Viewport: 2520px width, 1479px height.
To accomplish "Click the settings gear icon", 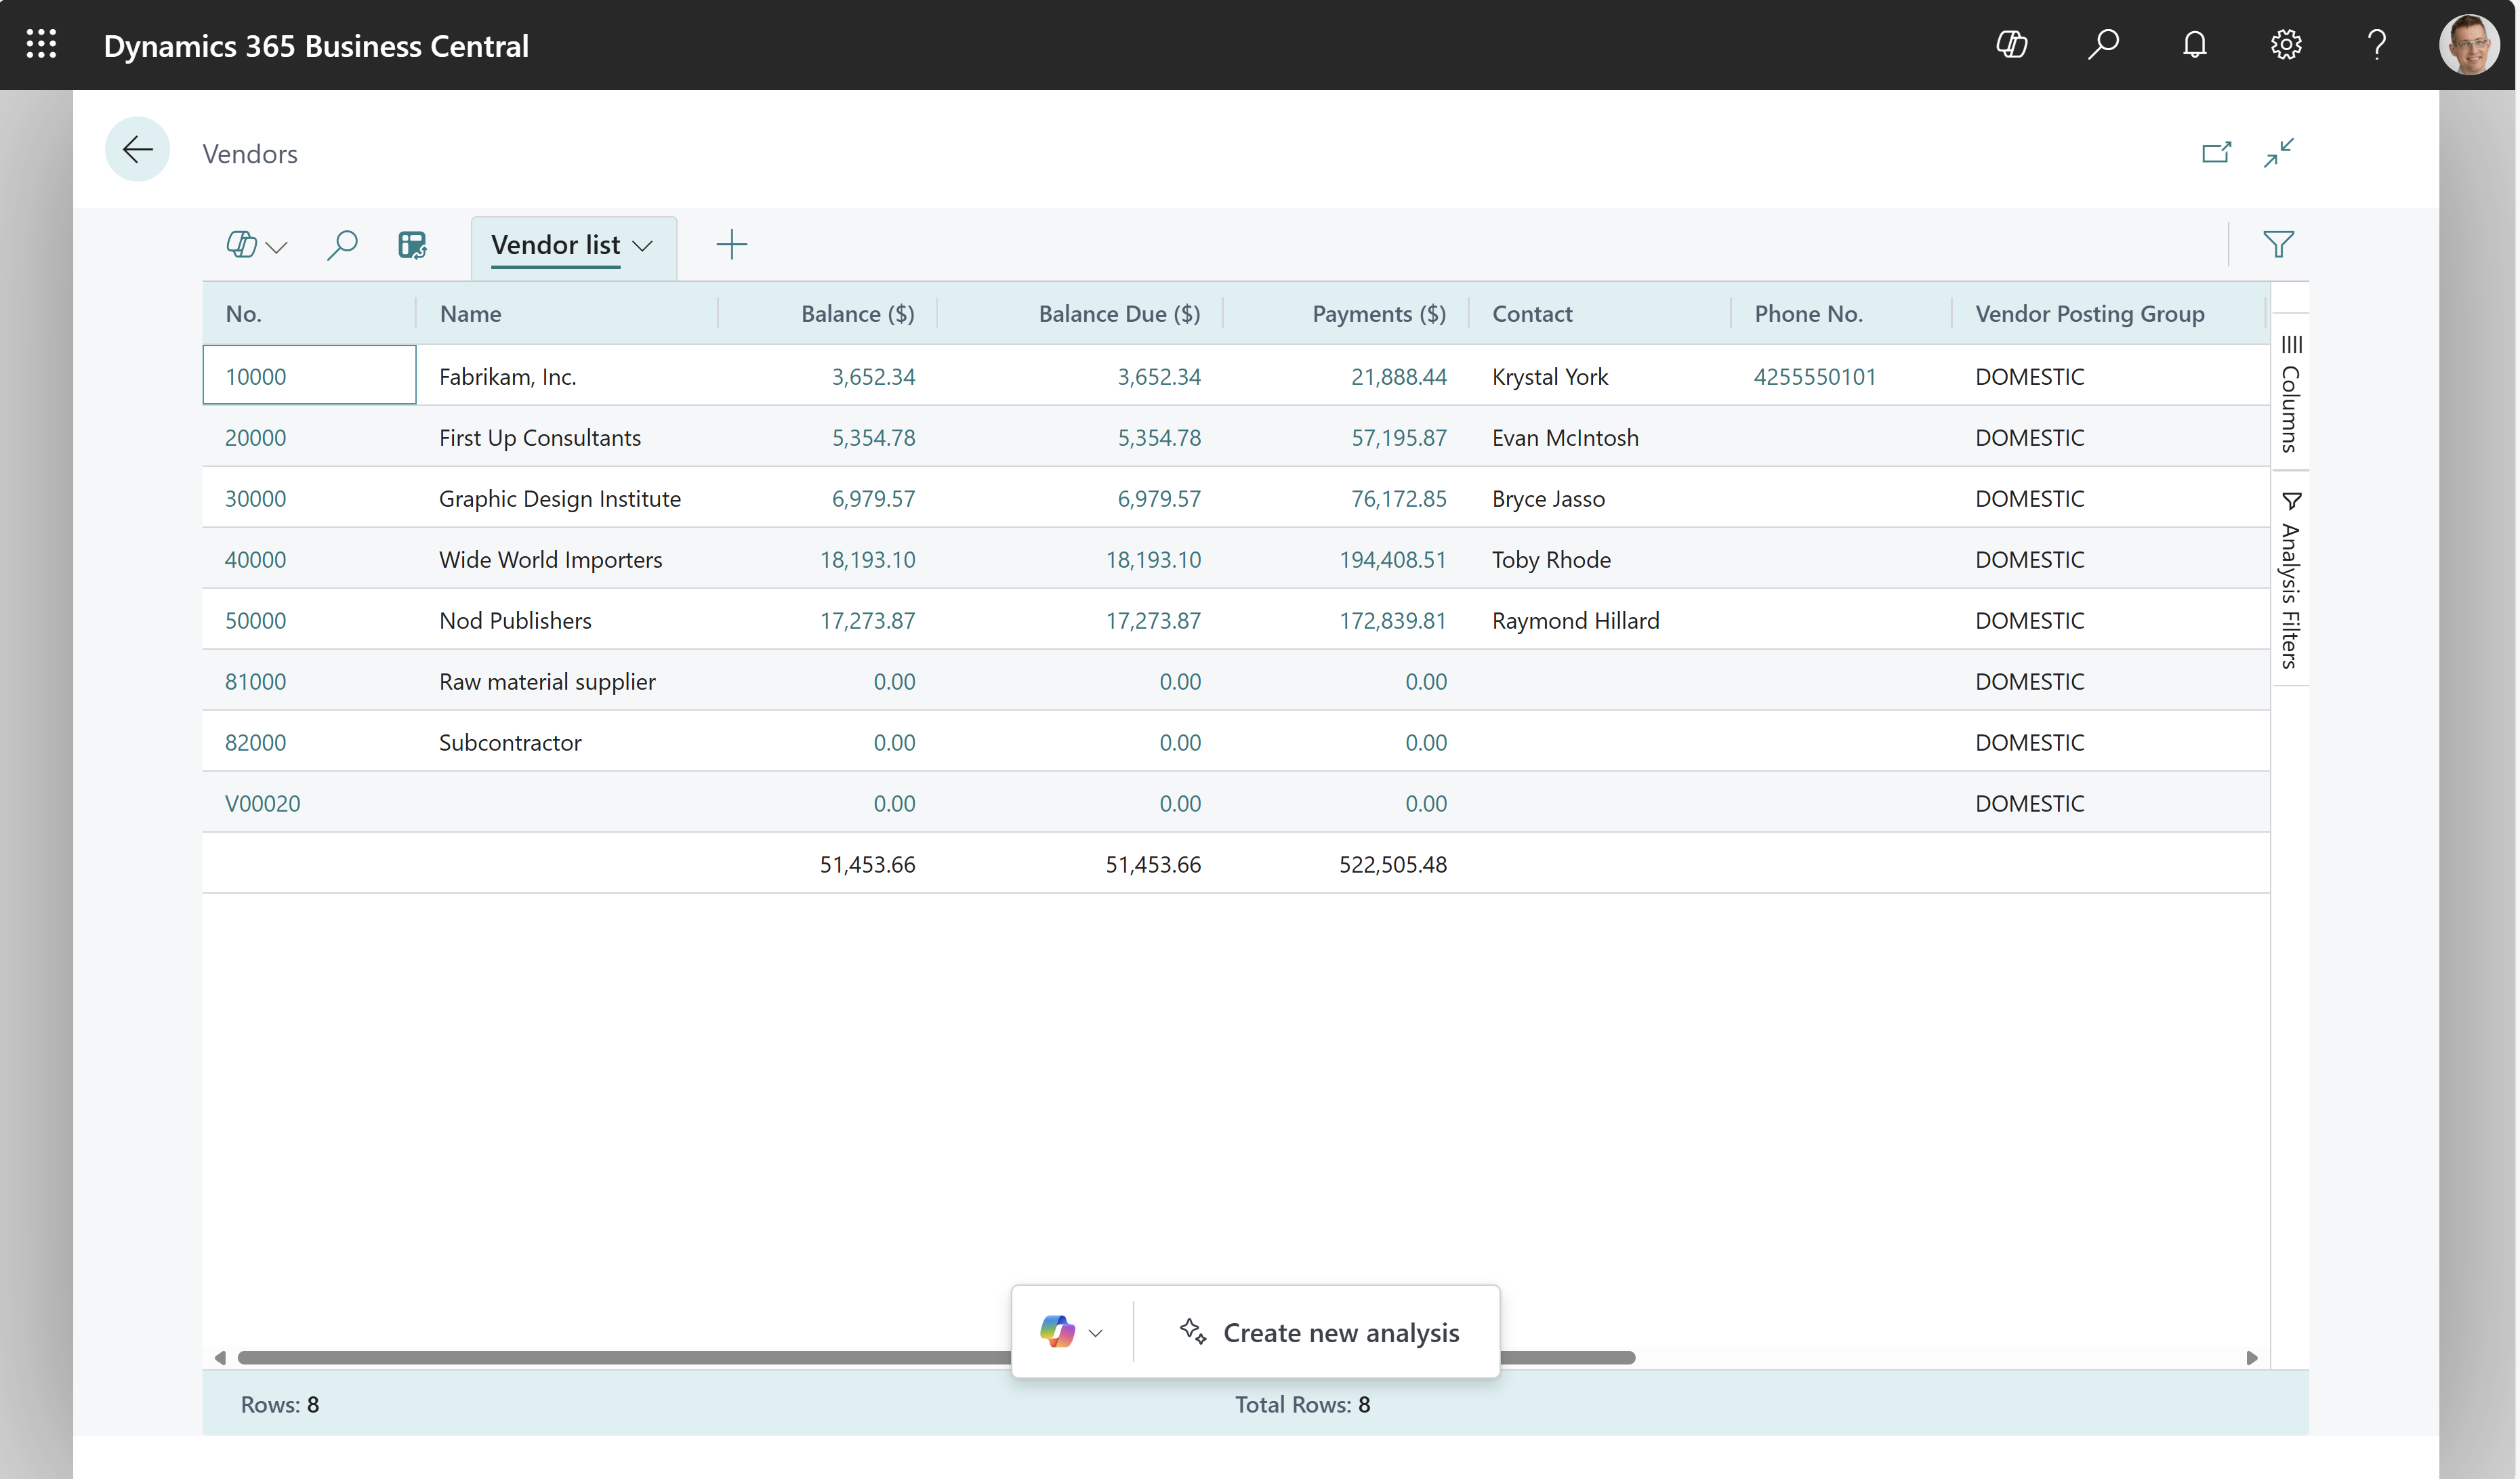I will click(2286, 44).
